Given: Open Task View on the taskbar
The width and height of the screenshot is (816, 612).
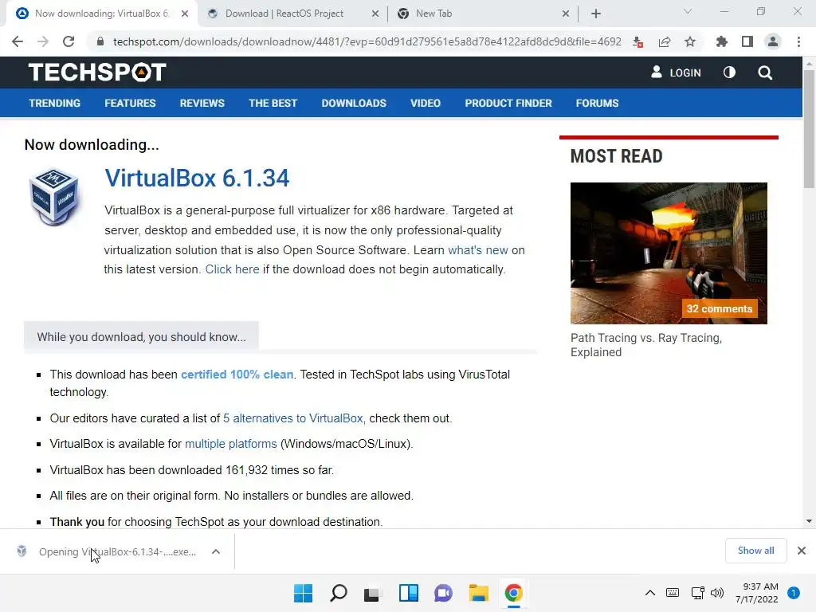Looking at the screenshot, I should (372, 593).
